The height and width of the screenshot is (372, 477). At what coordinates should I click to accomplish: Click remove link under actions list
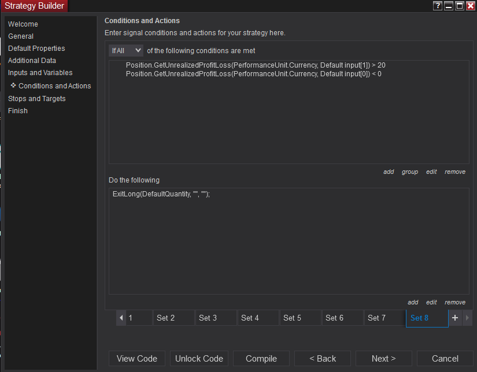pos(455,302)
